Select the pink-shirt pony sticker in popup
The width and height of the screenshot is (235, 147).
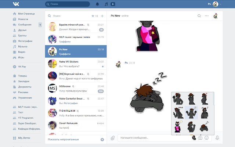point(178,126)
